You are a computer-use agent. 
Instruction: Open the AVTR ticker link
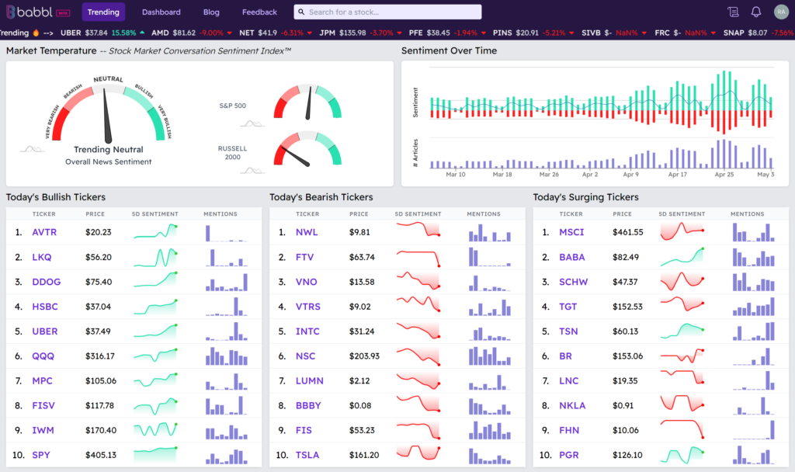pyautogui.click(x=44, y=232)
